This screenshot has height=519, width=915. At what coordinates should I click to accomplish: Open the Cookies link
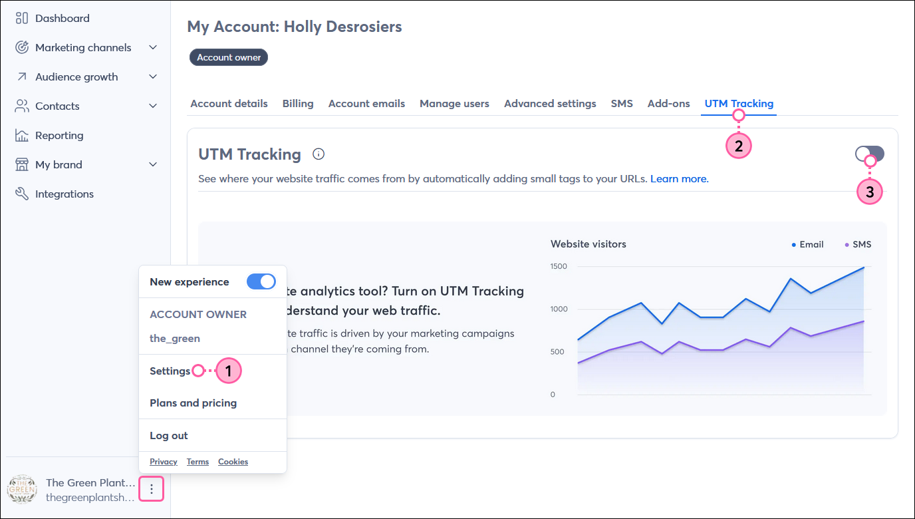click(233, 462)
